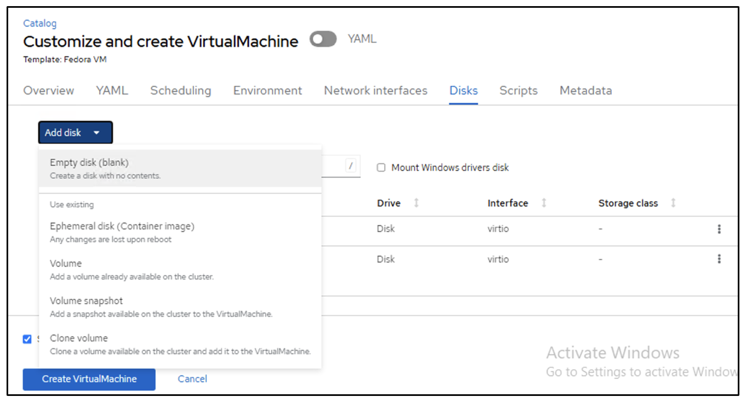Follow the Catalog breadcrumb link
The width and height of the screenshot is (748, 400).
40,23
